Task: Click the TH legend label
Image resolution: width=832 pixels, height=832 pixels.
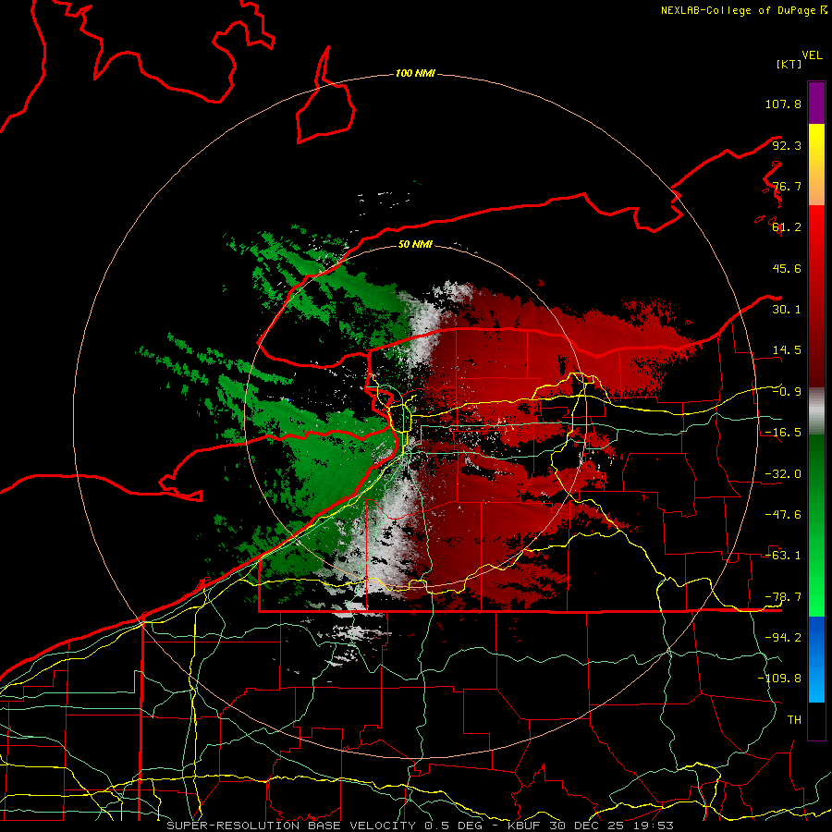Action: pyautogui.click(x=794, y=720)
